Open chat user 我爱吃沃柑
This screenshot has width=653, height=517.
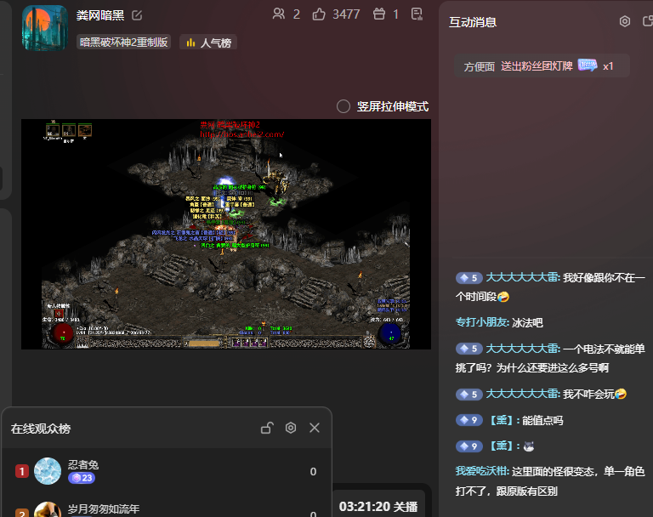tap(482, 471)
